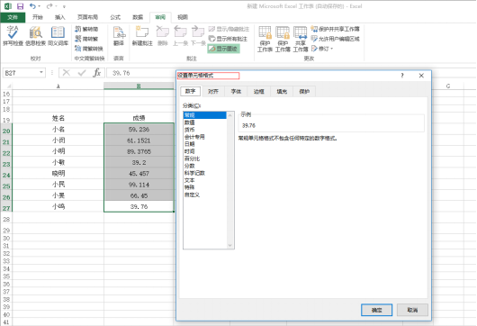
Task: Save the workbook from quick access toolbar
Action: coord(20,6)
